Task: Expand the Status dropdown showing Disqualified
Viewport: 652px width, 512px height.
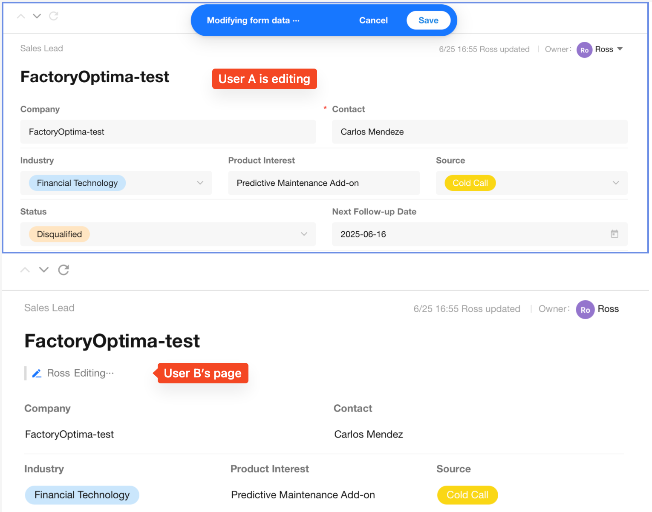Action: (304, 234)
